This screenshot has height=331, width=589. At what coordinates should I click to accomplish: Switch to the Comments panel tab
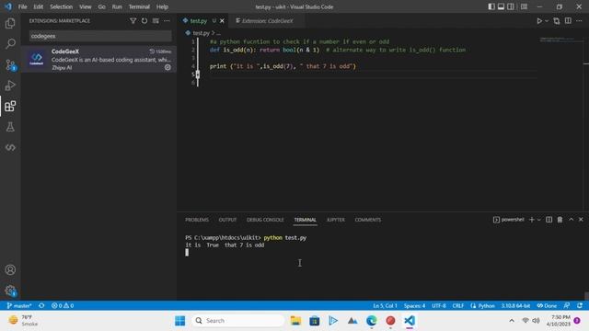[368, 220]
